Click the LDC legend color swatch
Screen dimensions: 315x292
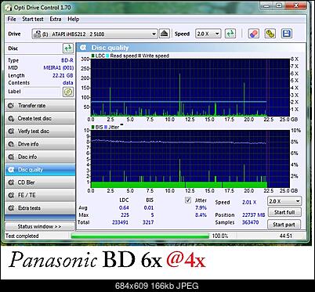93,56
